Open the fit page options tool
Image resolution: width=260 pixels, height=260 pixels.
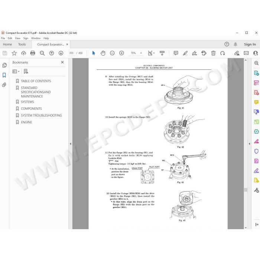pos(151,53)
